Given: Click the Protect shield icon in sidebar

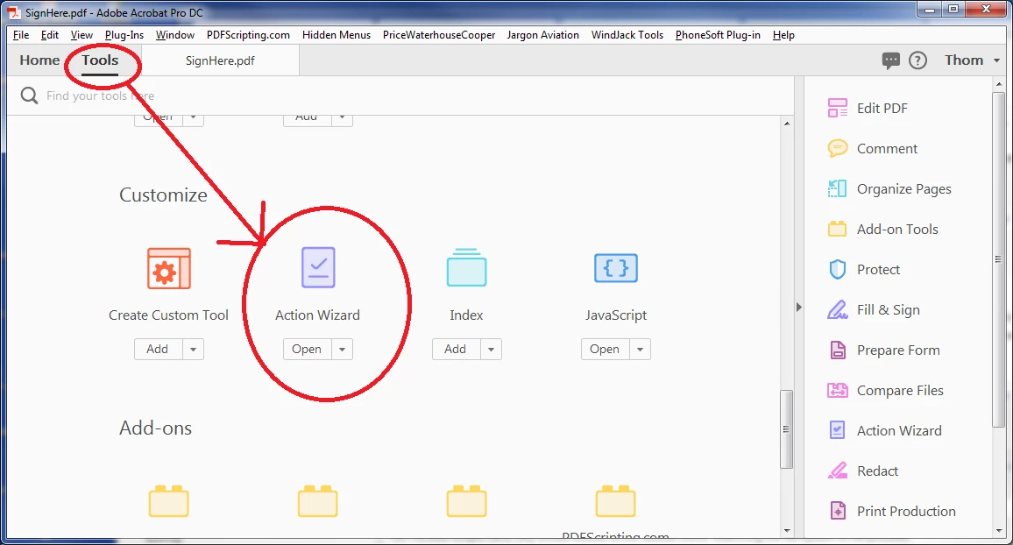Looking at the screenshot, I should coord(837,269).
